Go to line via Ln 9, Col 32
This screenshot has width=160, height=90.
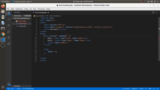pos(126,89)
